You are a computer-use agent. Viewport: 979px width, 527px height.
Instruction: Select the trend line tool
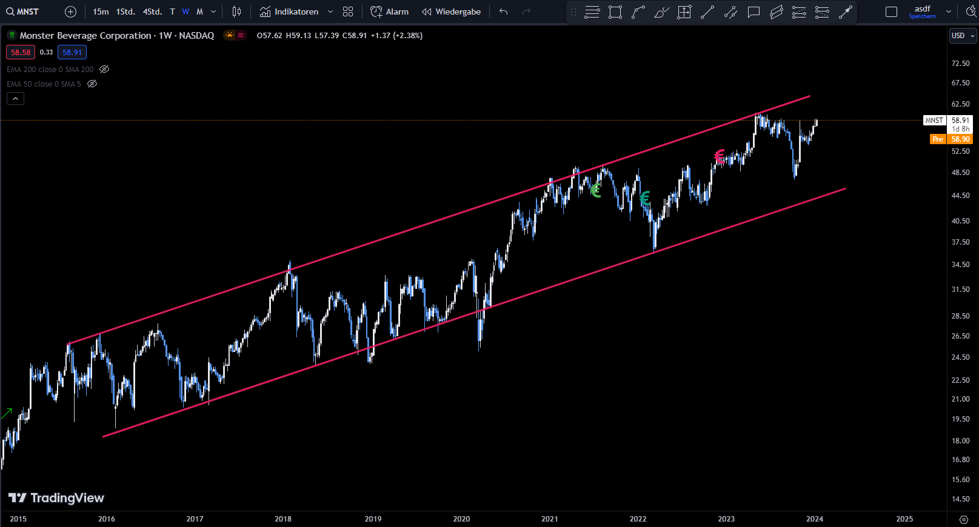point(707,12)
